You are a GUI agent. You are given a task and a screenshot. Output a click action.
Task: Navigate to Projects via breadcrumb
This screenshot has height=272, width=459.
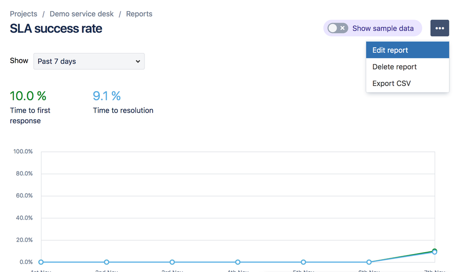(x=23, y=14)
